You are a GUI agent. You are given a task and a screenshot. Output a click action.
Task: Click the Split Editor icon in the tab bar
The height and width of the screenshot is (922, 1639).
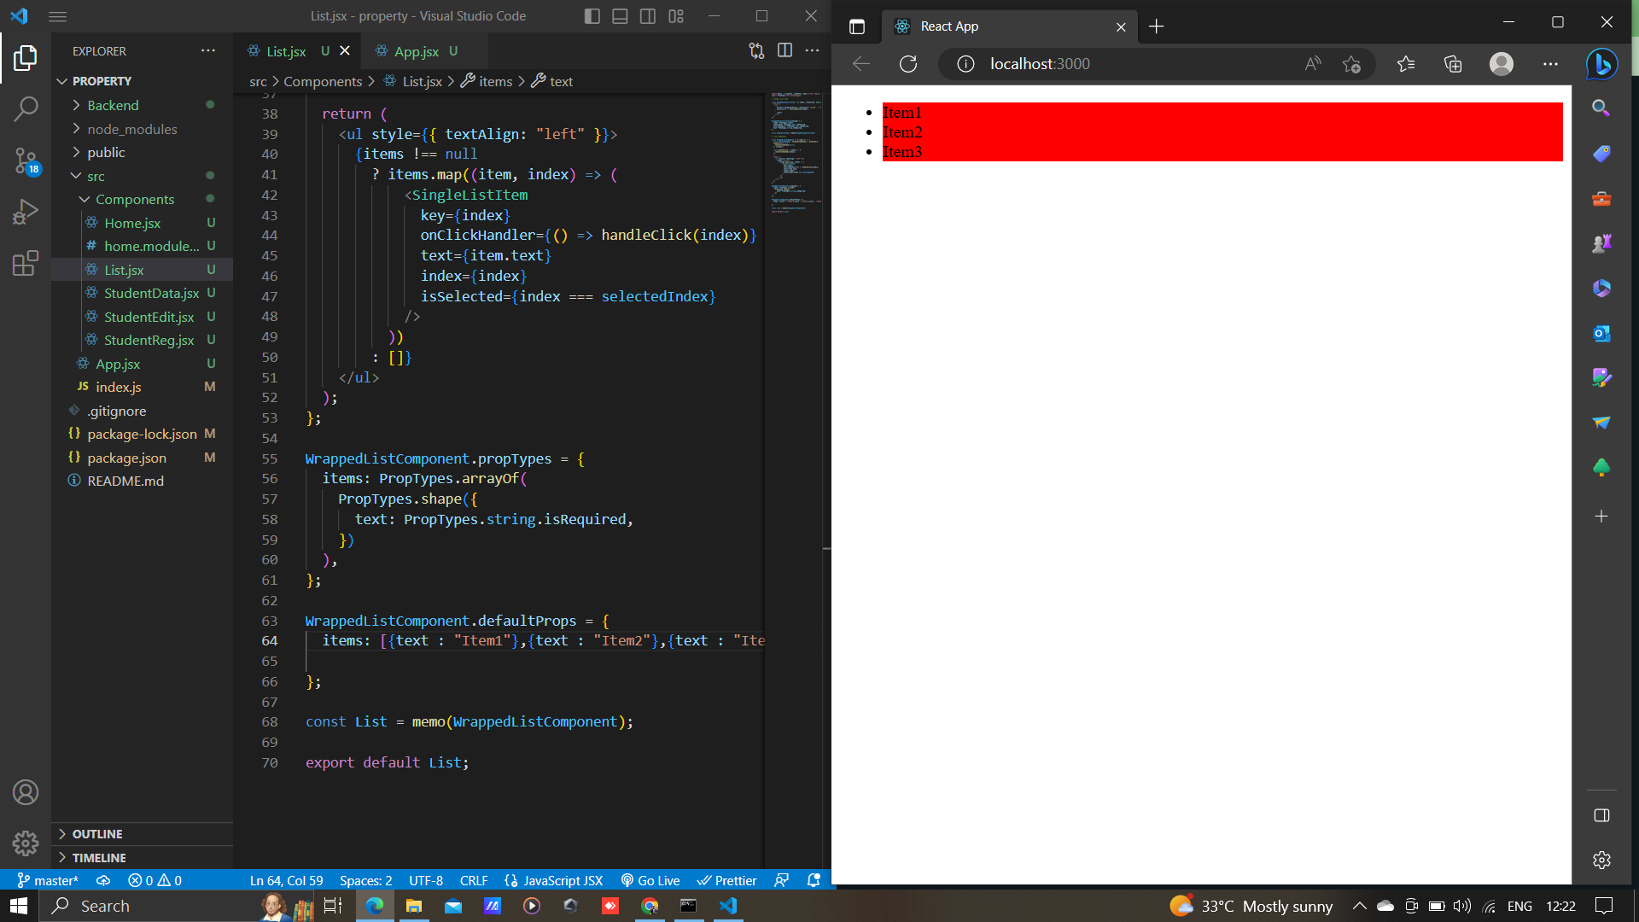pyautogui.click(x=785, y=50)
